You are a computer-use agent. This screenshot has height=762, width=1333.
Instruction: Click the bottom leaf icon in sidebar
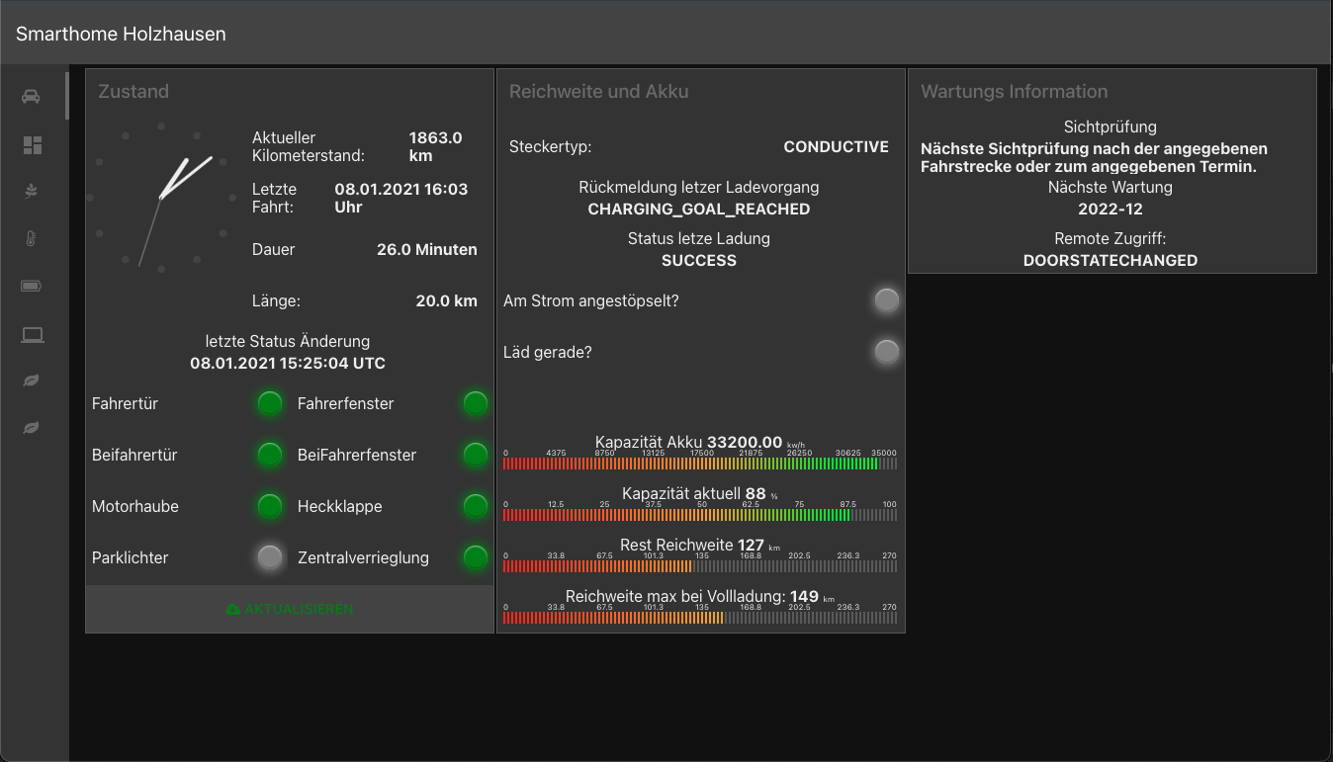coord(32,427)
